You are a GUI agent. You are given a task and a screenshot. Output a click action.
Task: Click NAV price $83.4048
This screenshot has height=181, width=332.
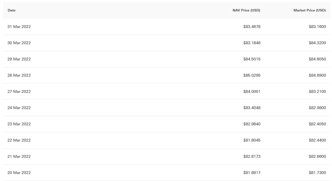click(252, 108)
